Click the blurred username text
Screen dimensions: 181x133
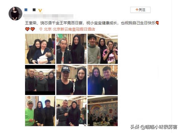point(48,16)
